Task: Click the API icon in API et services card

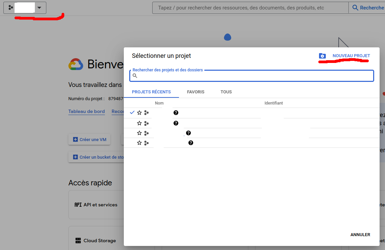Action: tap(78, 205)
